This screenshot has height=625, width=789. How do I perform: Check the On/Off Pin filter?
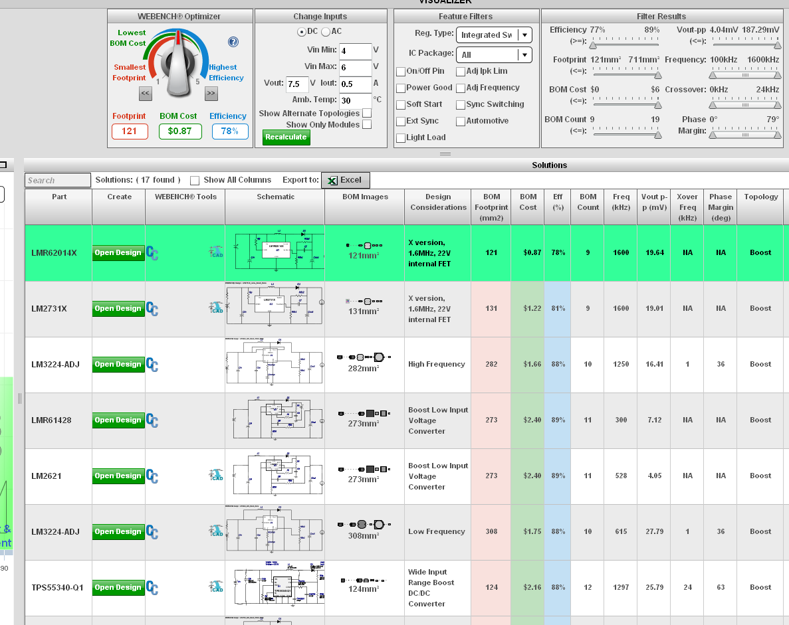click(x=401, y=71)
